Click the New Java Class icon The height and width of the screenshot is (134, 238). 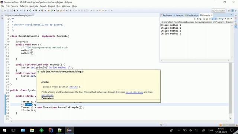(52, 10)
